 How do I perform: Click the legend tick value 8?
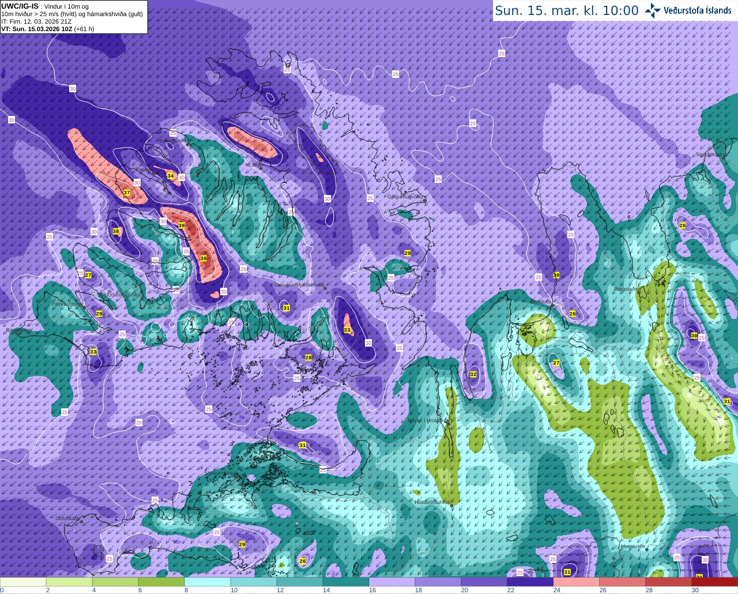(186, 591)
